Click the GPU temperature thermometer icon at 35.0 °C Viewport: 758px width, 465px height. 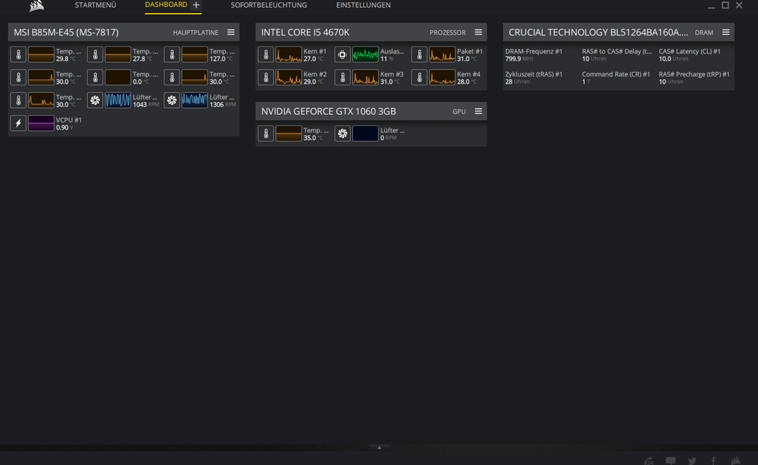(x=266, y=134)
